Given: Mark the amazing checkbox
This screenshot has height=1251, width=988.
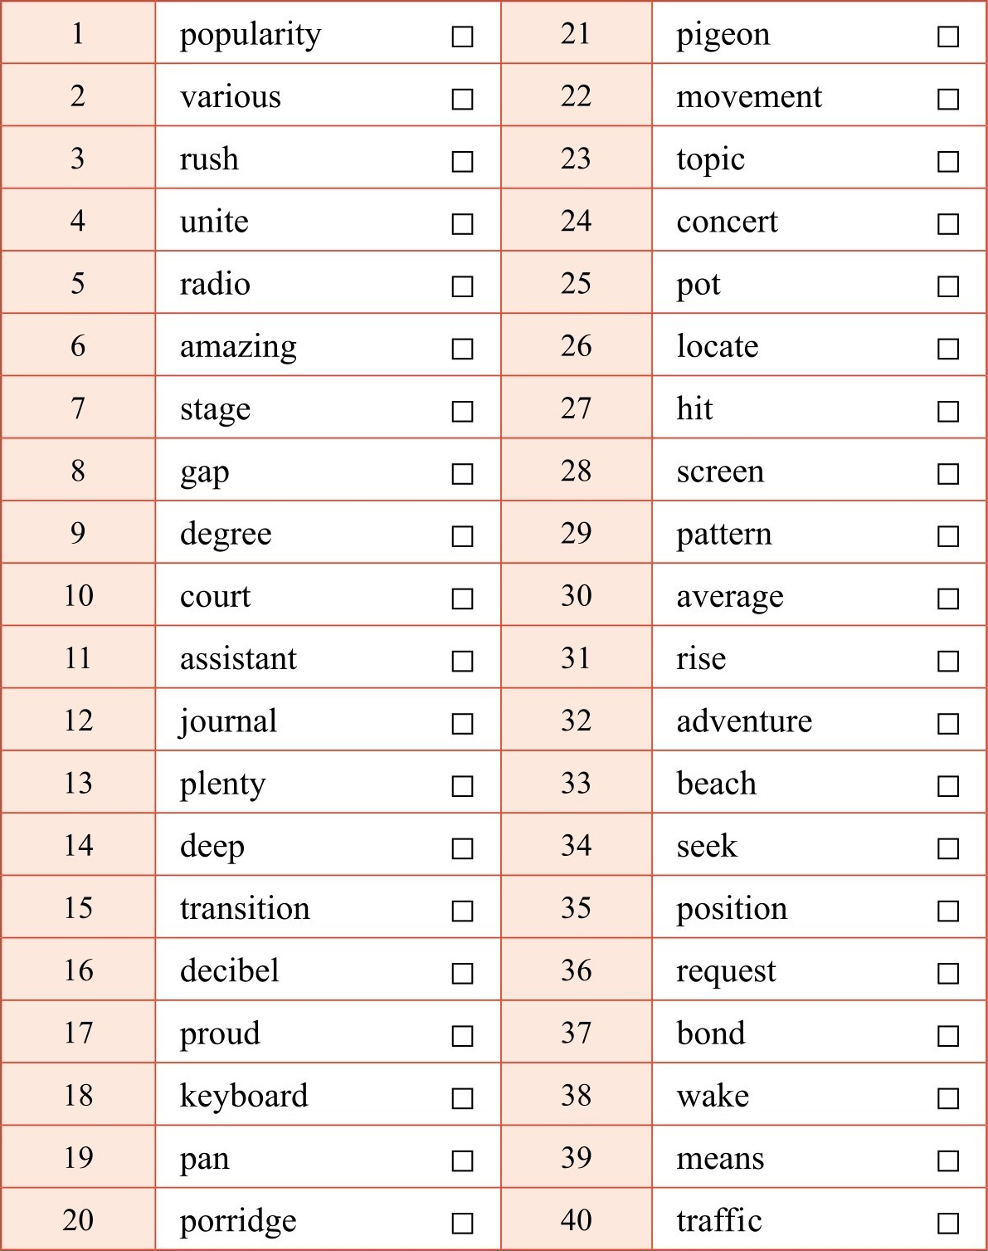Looking at the screenshot, I should pos(462,349).
